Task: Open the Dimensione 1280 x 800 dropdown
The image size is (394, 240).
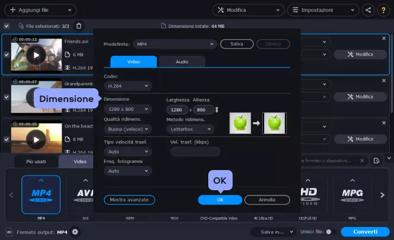Action: point(128,109)
